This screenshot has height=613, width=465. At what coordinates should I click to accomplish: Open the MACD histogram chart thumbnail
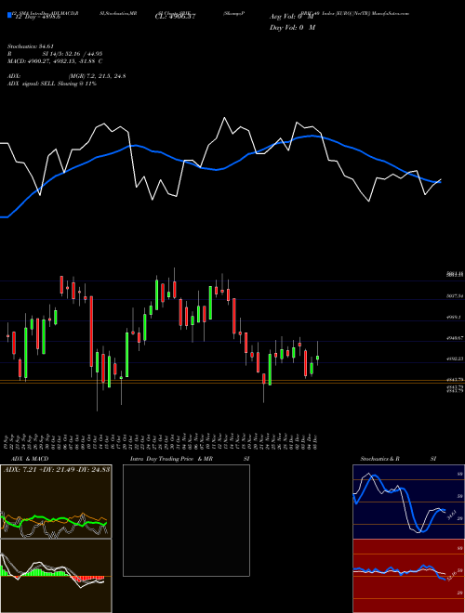(x=56, y=576)
